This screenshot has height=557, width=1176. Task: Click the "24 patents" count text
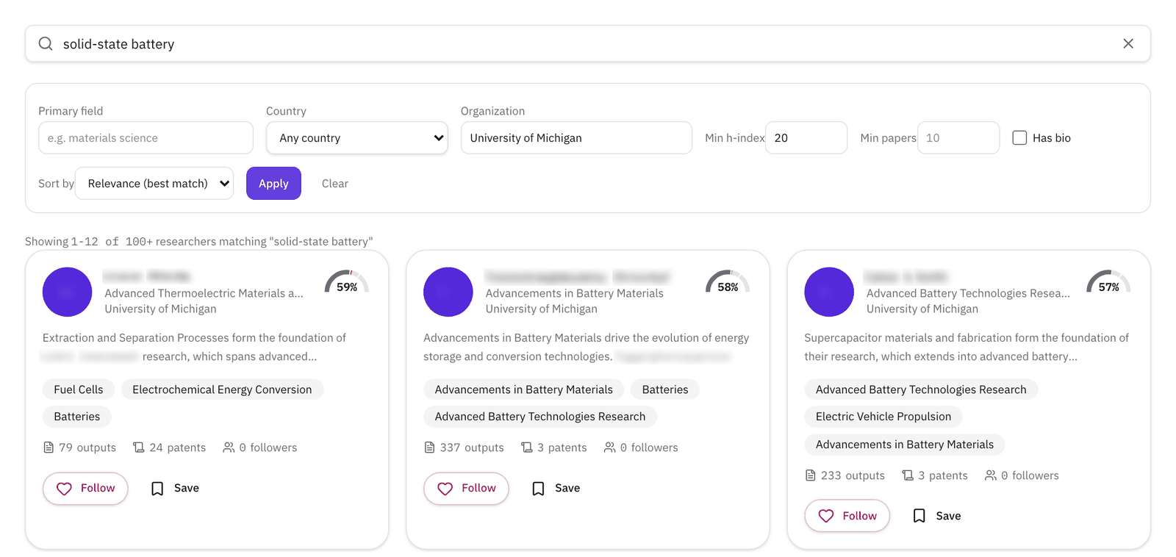click(178, 448)
